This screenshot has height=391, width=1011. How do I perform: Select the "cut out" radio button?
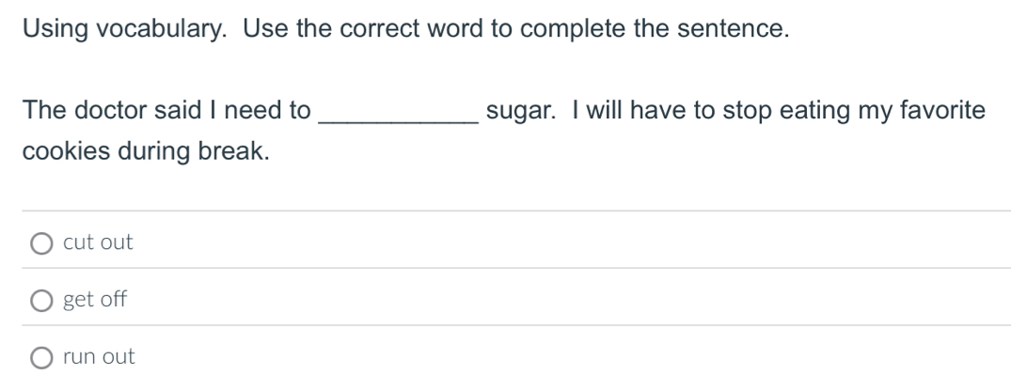(41, 243)
